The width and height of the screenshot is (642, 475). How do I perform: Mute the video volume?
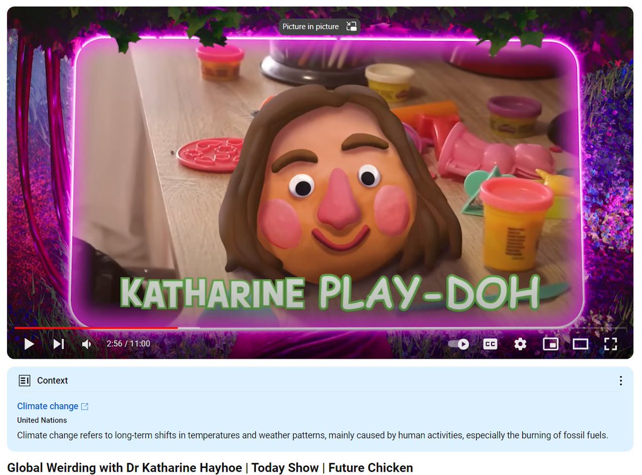pyautogui.click(x=87, y=344)
